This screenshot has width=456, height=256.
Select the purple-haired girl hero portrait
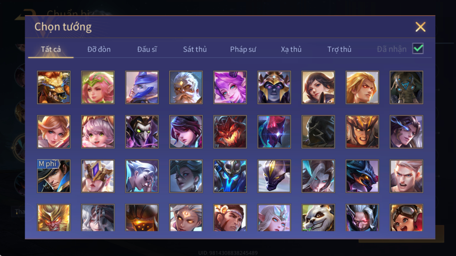click(x=230, y=87)
